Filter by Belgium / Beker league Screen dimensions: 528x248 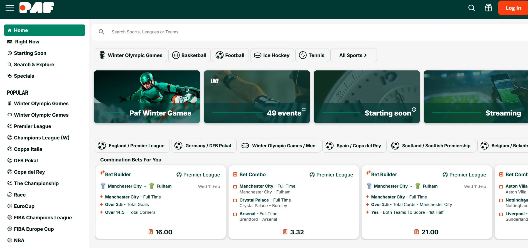click(x=503, y=146)
